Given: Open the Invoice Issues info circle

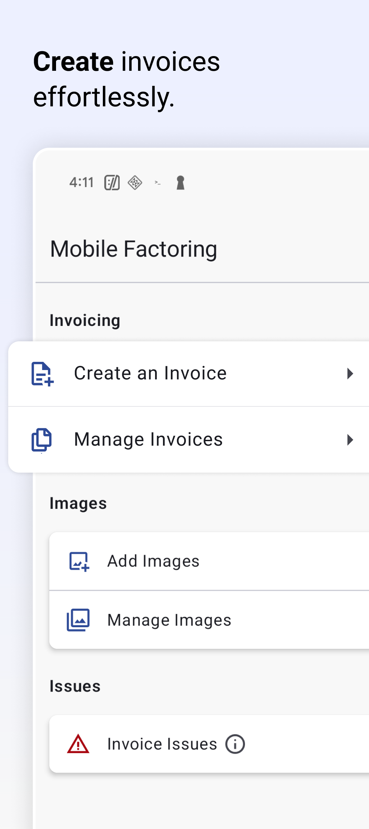Looking at the screenshot, I should coord(235,744).
